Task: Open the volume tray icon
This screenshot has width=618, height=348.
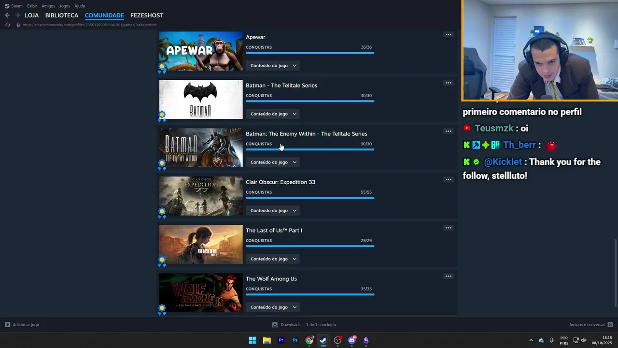Action: click(x=584, y=340)
